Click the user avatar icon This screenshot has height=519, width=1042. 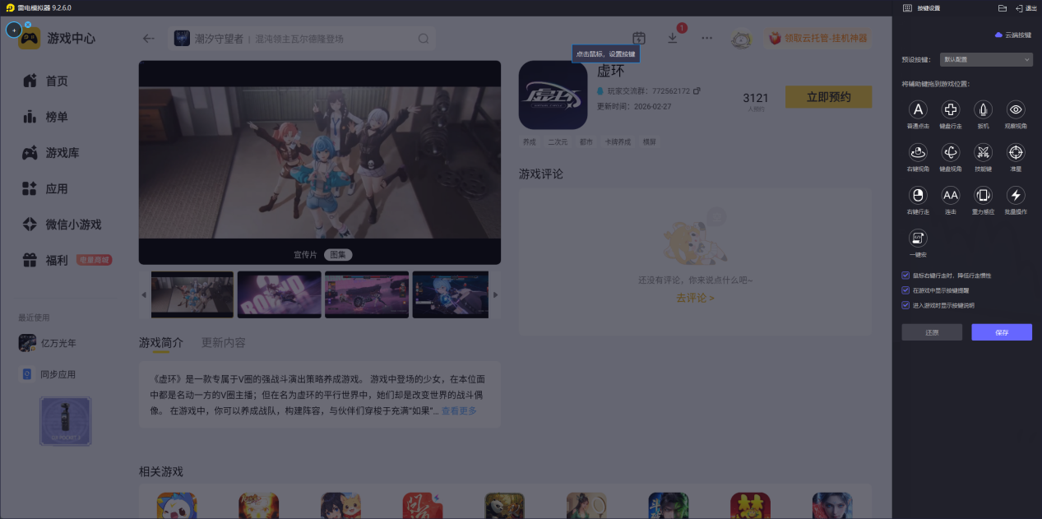coord(742,38)
